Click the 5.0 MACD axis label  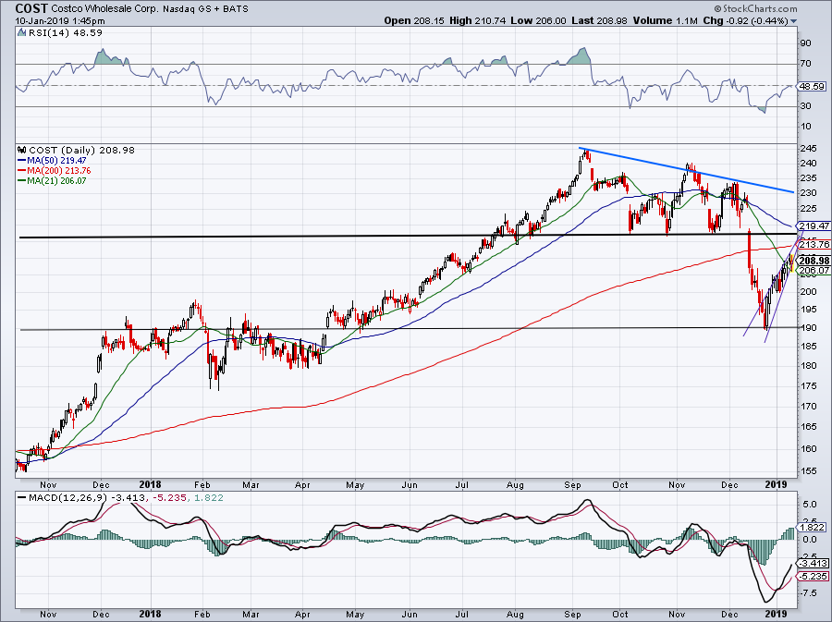(x=809, y=505)
